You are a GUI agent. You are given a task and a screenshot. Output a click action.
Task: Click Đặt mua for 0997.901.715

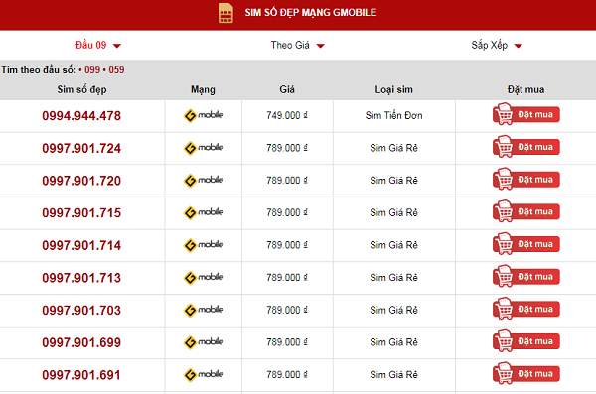tap(526, 211)
